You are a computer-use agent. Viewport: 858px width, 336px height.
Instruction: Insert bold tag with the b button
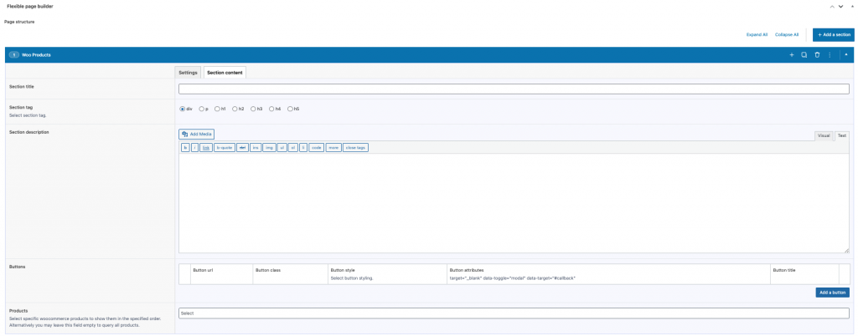coord(185,147)
